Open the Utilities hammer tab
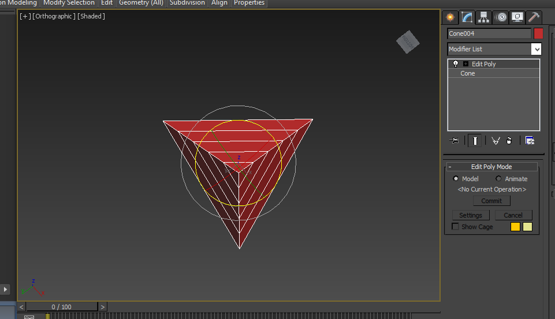The width and height of the screenshot is (555, 319). [534, 17]
